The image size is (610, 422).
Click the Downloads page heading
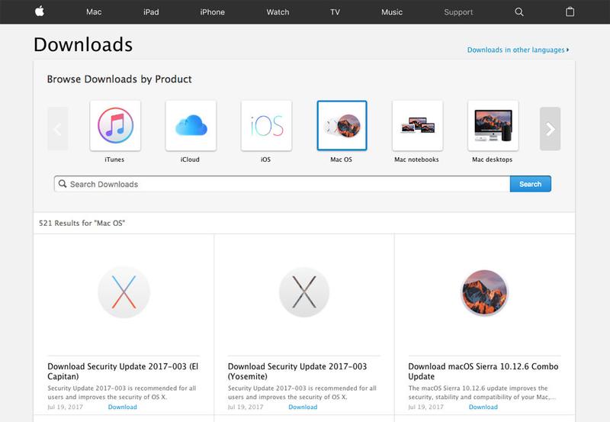coord(83,44)
